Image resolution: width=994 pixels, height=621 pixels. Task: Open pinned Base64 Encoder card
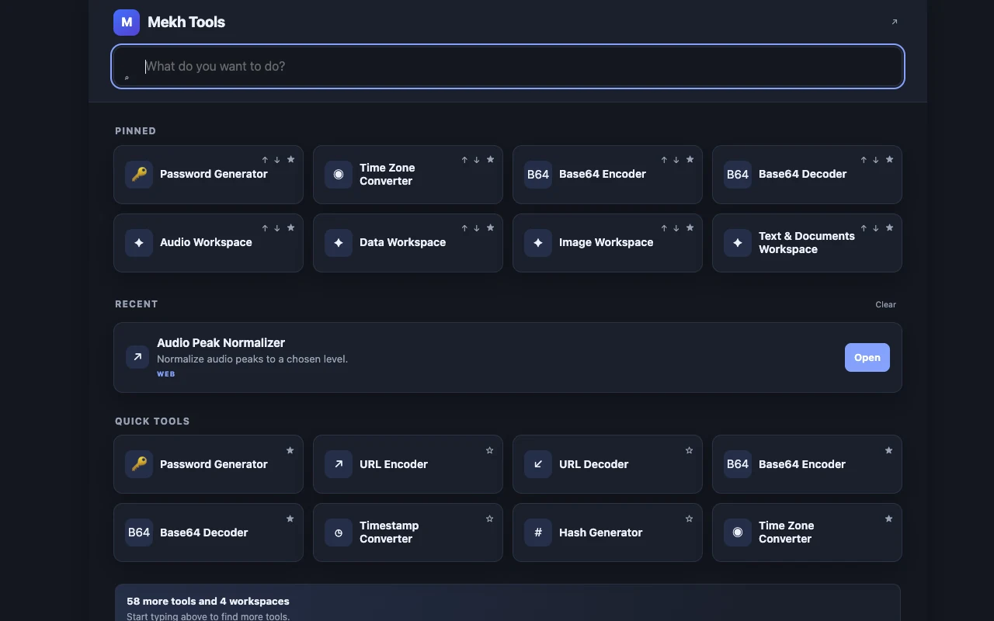point(607,175)
